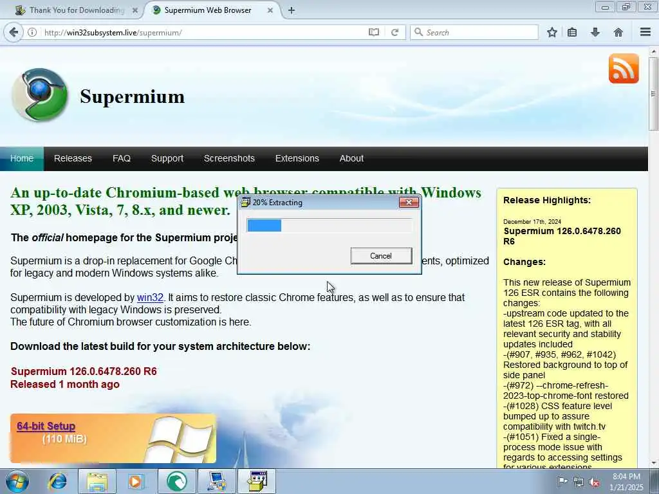The height and width of the screenshot is (494, 659).
Task: Open the Extensions navigation item
Action: [x=297, y=158]
